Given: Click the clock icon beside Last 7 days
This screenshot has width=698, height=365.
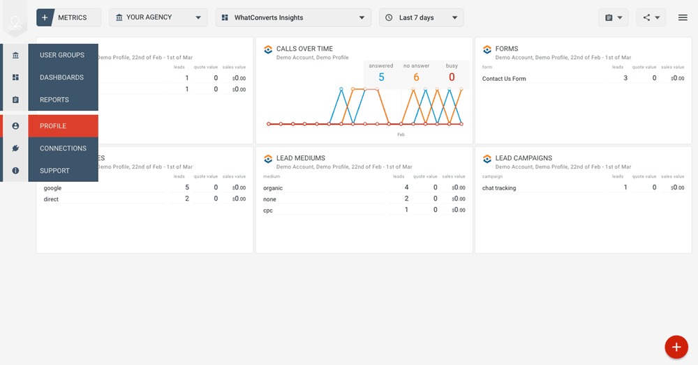Looking at the screenshot, I should coord(389,17).
